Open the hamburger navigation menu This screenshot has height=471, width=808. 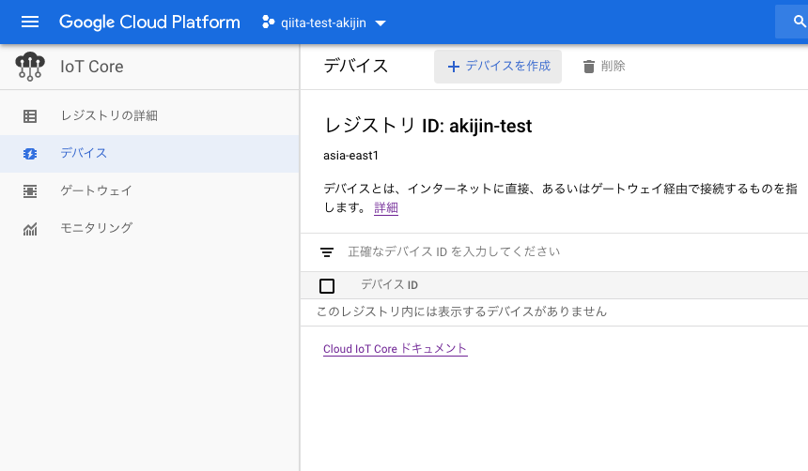coord(30,23)
